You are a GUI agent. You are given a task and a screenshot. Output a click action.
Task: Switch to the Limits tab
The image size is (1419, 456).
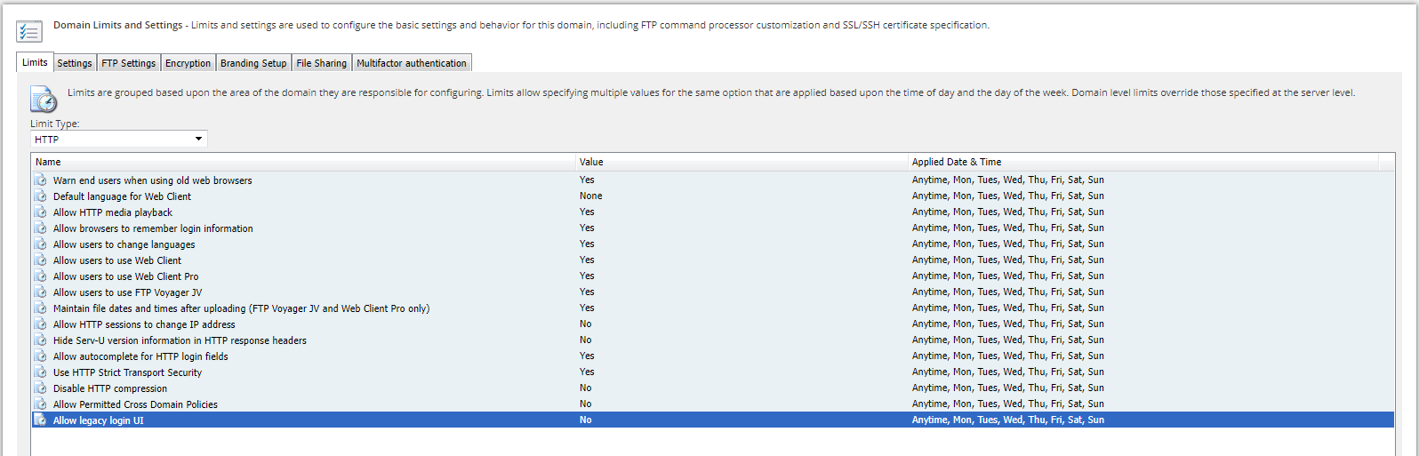pos(35,62)
